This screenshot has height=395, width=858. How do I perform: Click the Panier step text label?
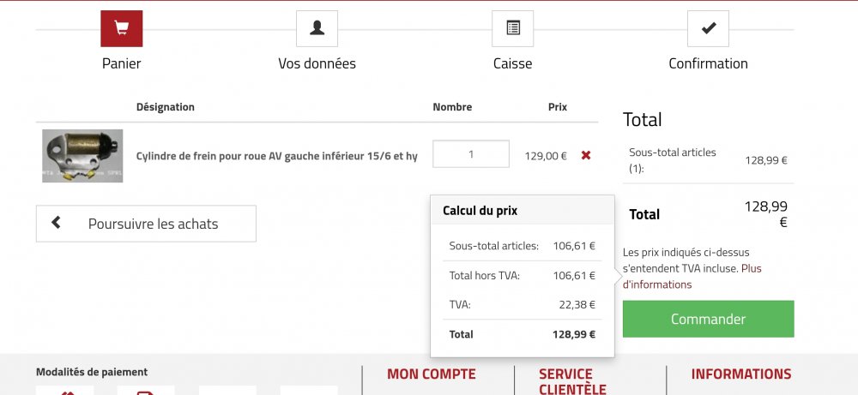point(121,63)
